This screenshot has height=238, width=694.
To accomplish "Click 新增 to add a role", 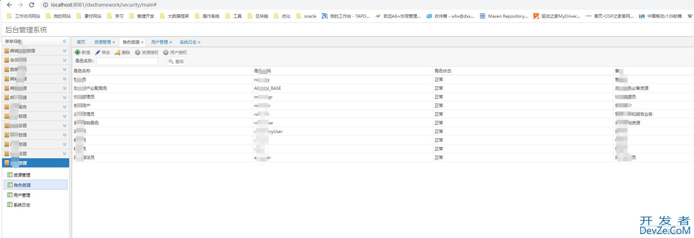I will 82,52.
